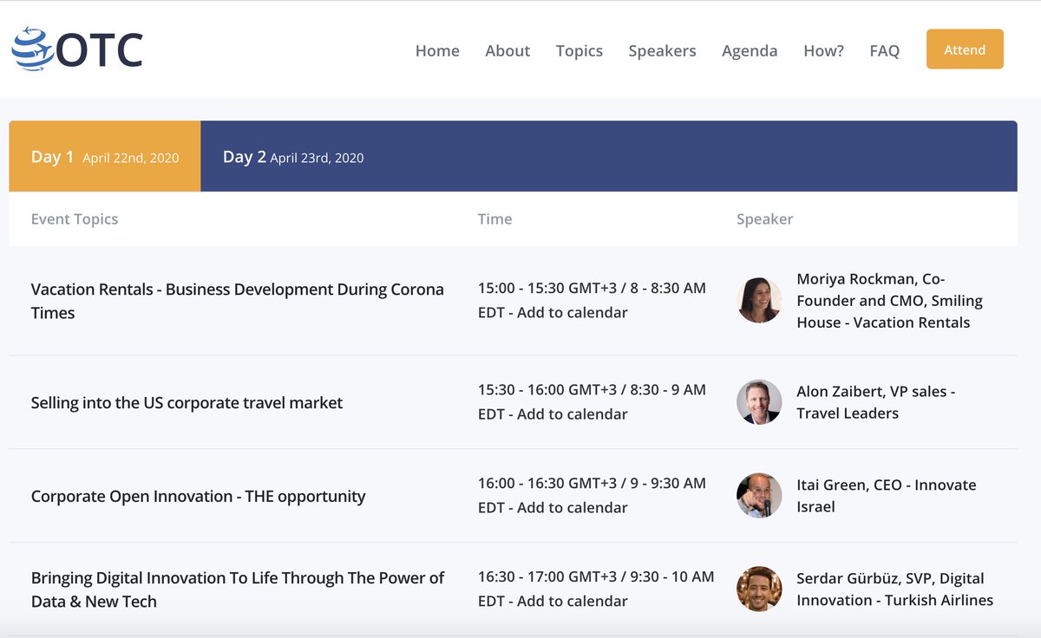Click speaker text Itai Green, CEO
The width and height of the screenshot is (1041, 638).
click(886, 496)
